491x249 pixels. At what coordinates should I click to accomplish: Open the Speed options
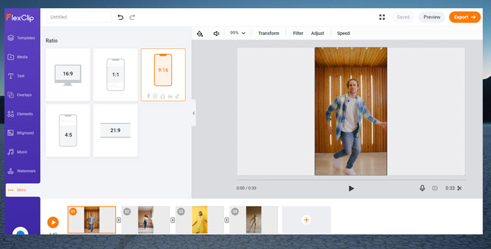(343, 33)
